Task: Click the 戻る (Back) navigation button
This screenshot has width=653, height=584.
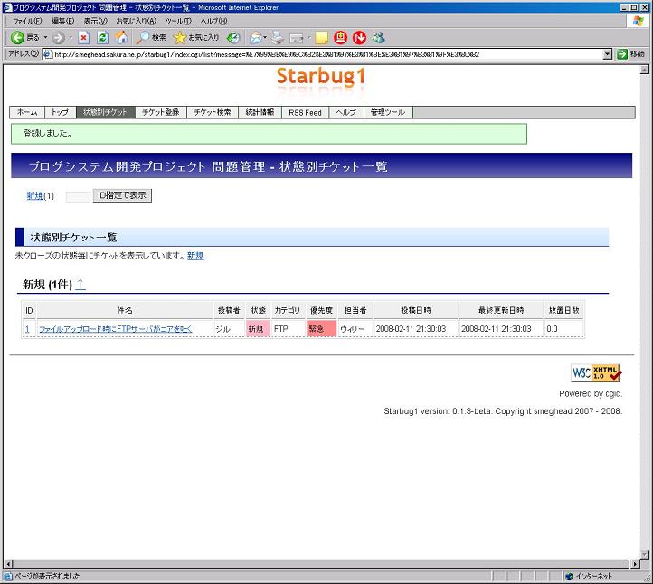Action: 25,38
